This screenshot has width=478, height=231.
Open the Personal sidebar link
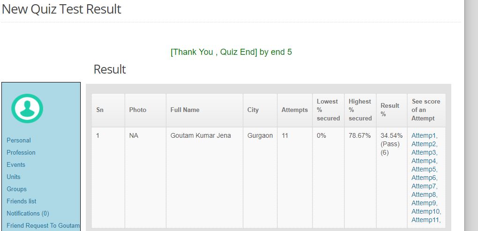click(19, 140)
